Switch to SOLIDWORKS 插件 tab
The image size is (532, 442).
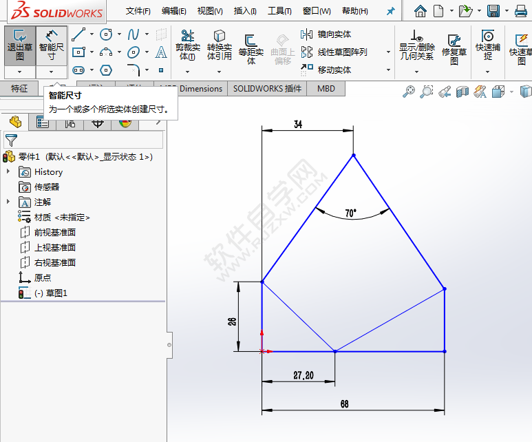(x=267, y=89)
